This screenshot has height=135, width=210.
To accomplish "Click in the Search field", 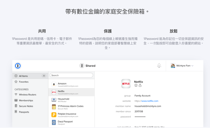I will (x=71, y=75).
